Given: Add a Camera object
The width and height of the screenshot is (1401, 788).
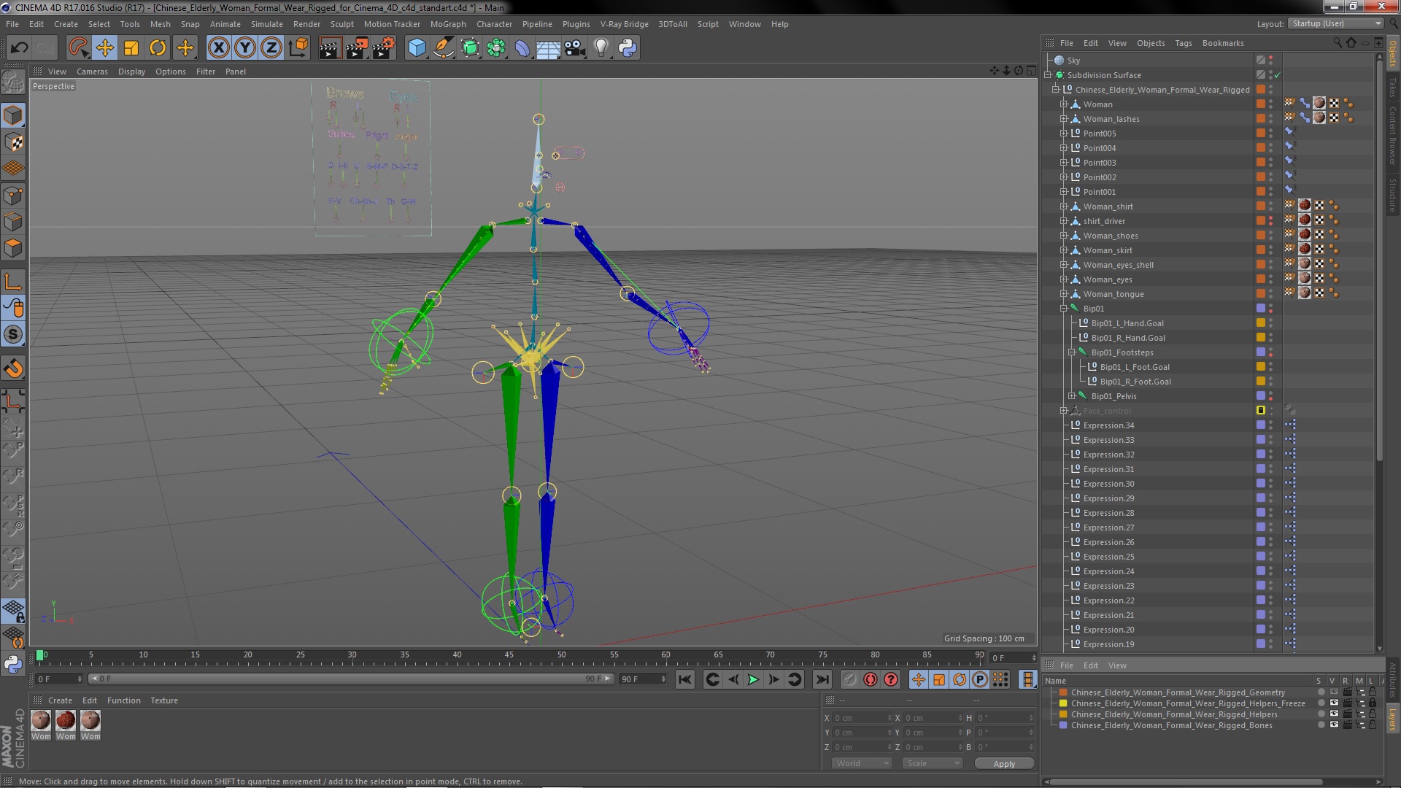Looking at the screenshot, I should (x=574, y=48).
